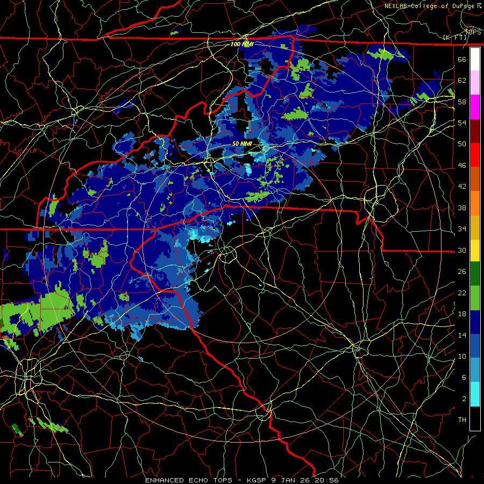Click the legend value 50

pos(462,144)
